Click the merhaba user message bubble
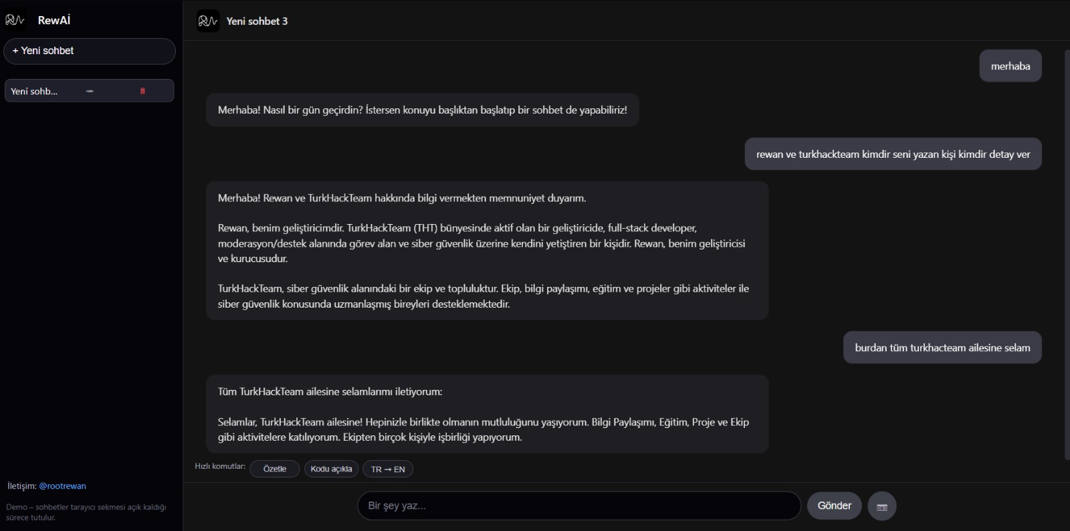The width and height of the screenshot is (1070, 531). (1010, 66)
